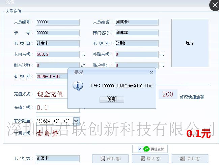Click the 账户押金 field
Screen dimensions: 219x165
pyautogui.click(x=137, y=65)
